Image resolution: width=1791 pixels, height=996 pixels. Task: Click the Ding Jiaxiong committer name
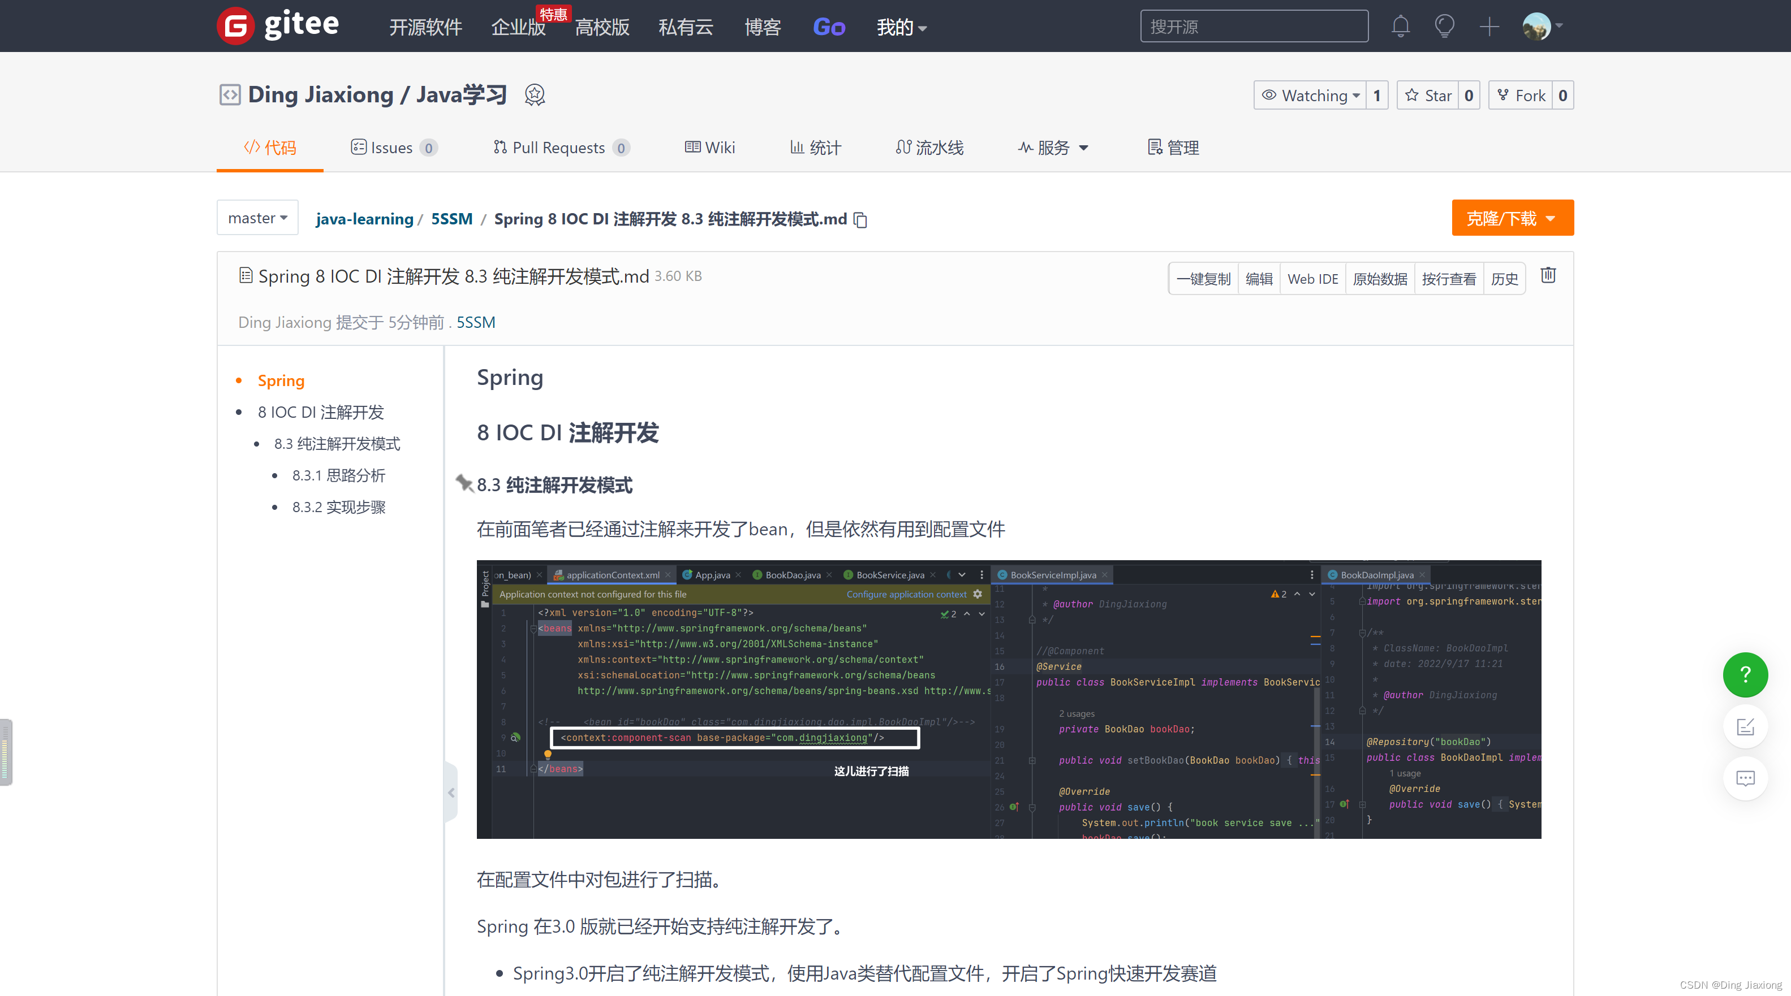click(285, 322)
